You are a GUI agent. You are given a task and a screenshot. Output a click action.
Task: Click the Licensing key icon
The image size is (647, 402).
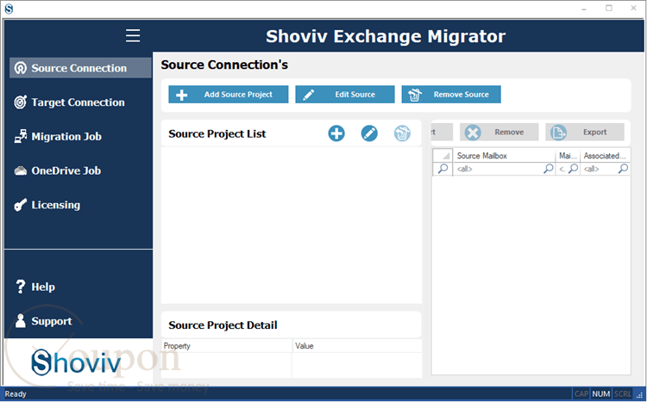coord(20,205)
